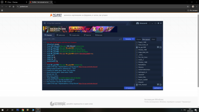Open the last iccup.com/invite-discord link
The image size is (199, 112).
coord(88,83)
